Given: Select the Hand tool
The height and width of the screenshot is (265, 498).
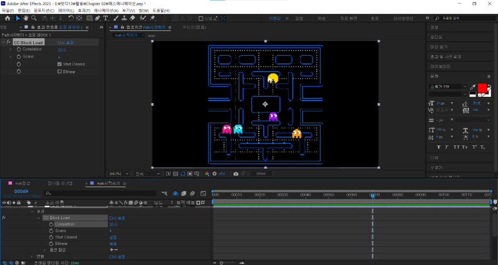Looking at the screenshot, I should (26, 19).
